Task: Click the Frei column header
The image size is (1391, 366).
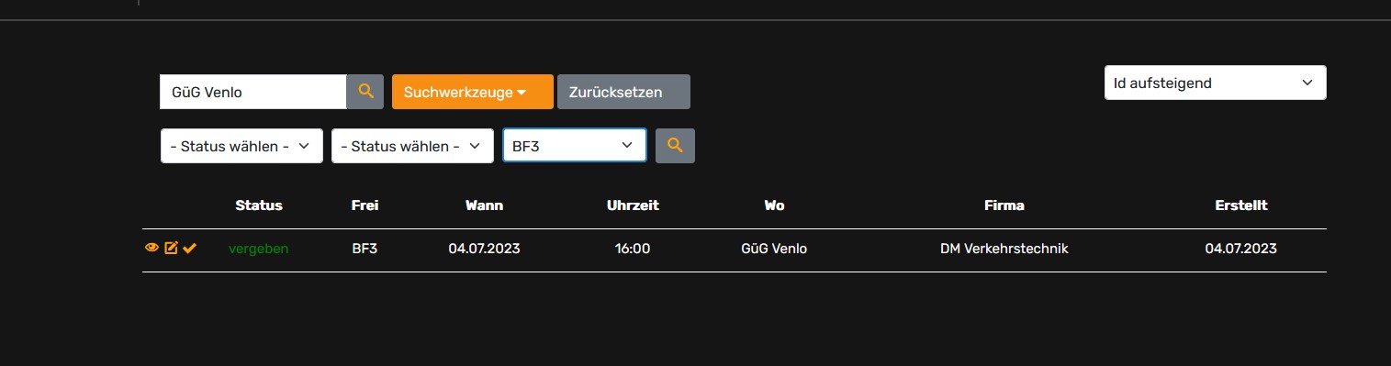Action: point(365,205)
